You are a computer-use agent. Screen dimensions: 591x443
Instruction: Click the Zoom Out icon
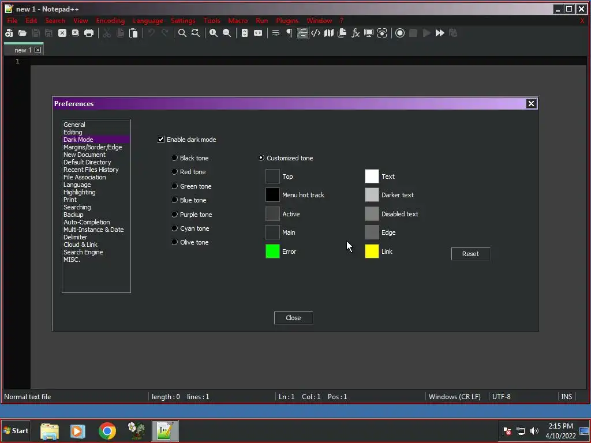227,33
